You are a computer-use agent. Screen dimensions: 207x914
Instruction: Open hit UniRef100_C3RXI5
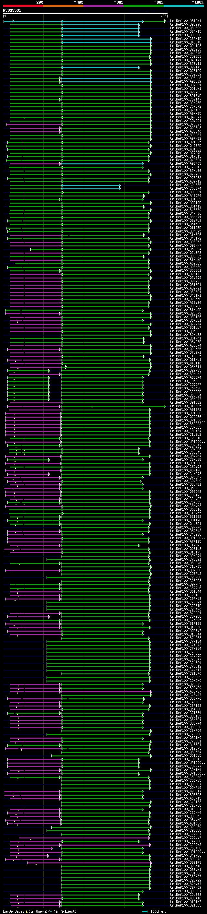click(186, 39)
